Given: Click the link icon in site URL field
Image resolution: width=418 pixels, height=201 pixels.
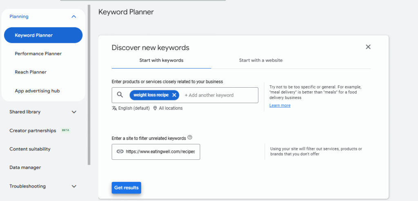Looking at the screenshot, I should click(x=120, y=151).
